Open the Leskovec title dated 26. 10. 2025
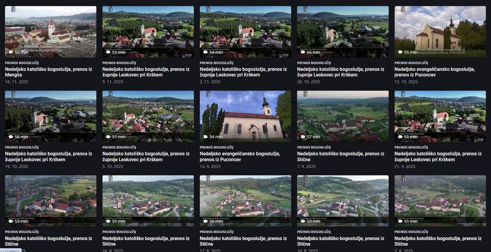This screenshot has height=252, width=491. 341,72
